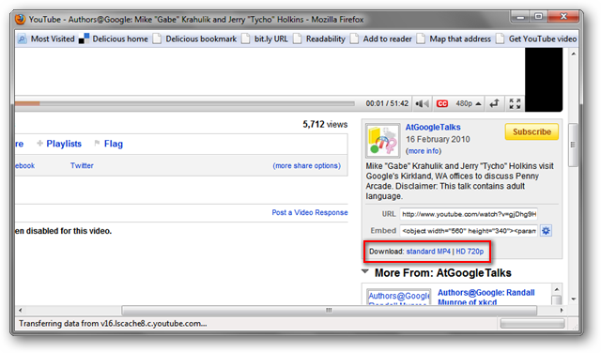Switch the video to full screen
Screen dimensions: 601x353
click(x=515, y=103)
